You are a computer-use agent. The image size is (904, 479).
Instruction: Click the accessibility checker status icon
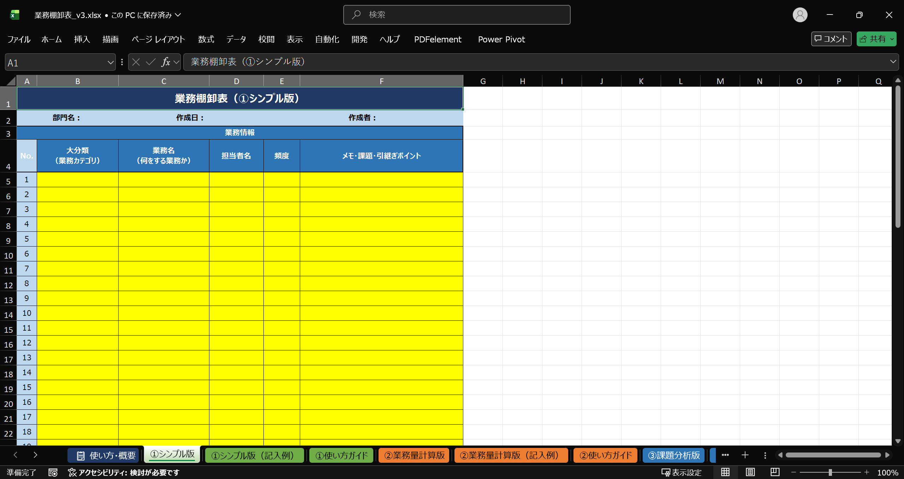tap(72, 472)
